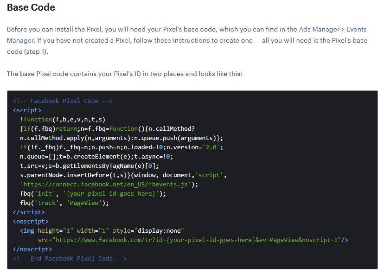Click the !function(f,b,e,v,n,t,s) code line
This screenshot has width=384, height=274.
63,119
